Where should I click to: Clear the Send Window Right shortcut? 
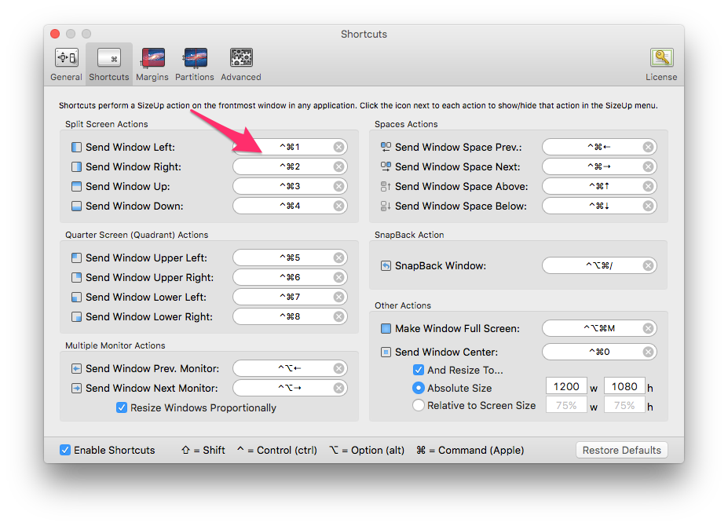click(x=339, y=166)
